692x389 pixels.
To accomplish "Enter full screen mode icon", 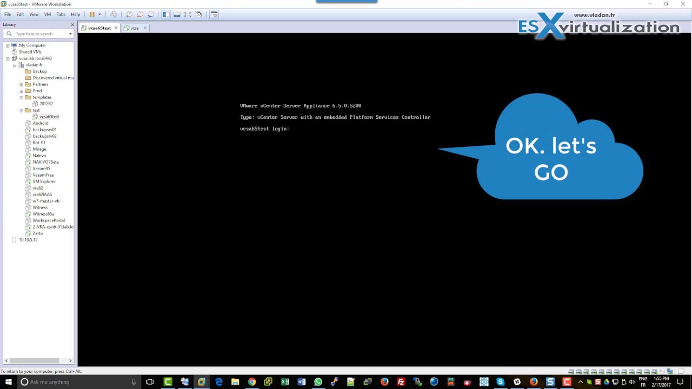I will [188, 15].
